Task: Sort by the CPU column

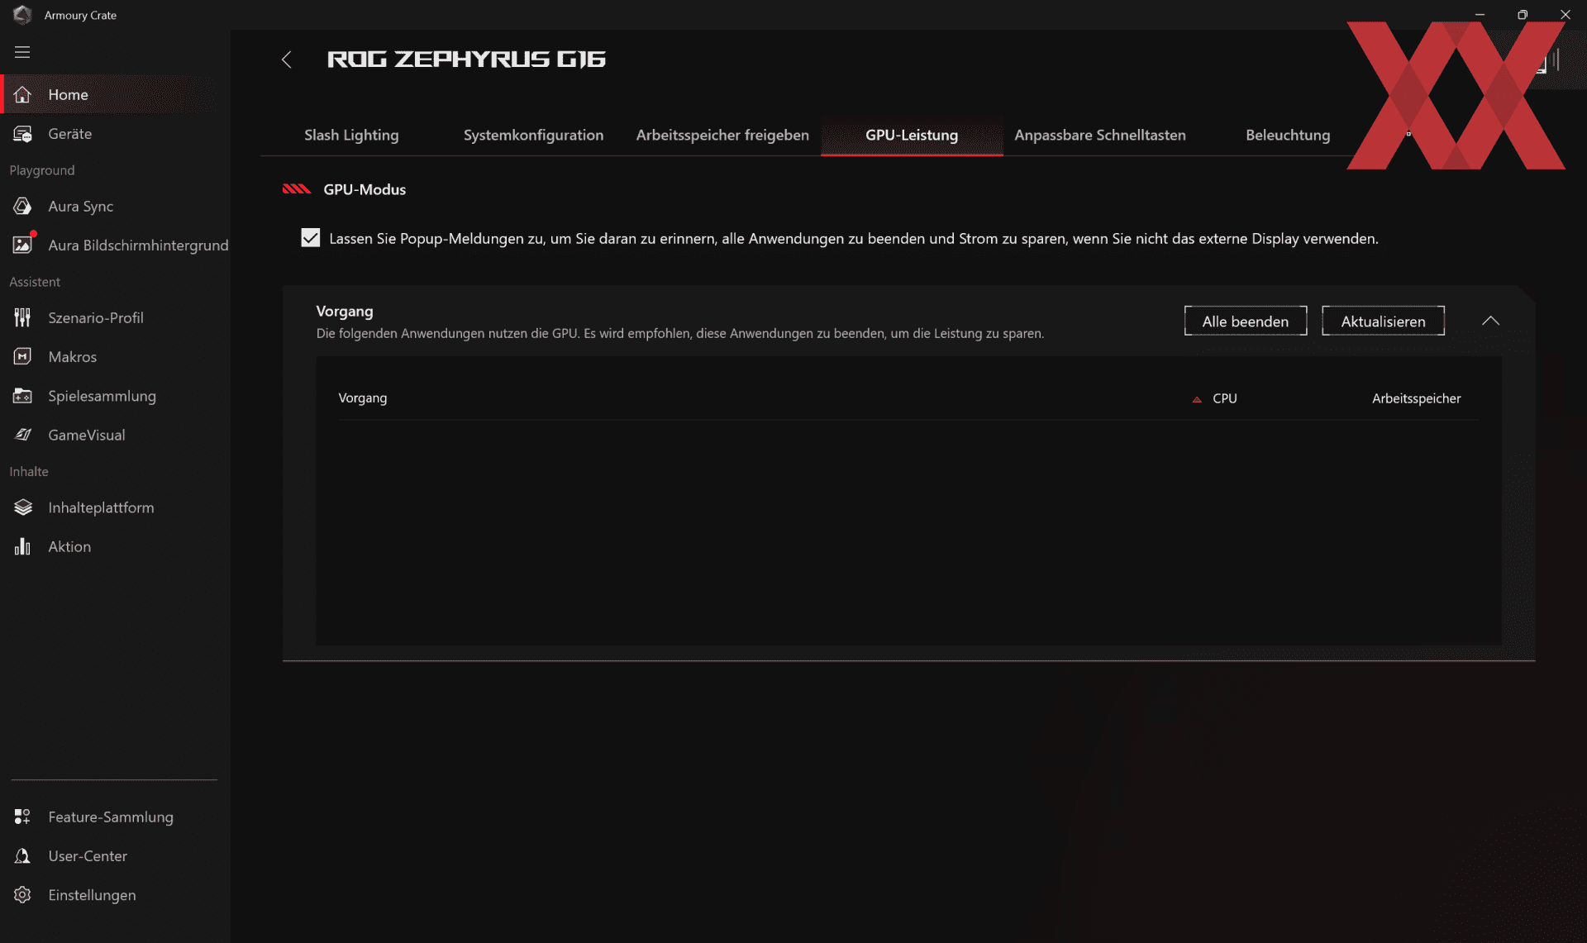Action: [1224, 398]
